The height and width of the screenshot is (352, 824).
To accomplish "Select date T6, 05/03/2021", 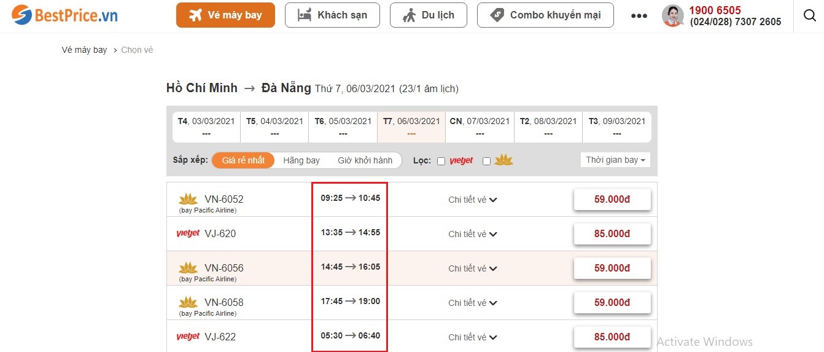I will coord(343,127).
